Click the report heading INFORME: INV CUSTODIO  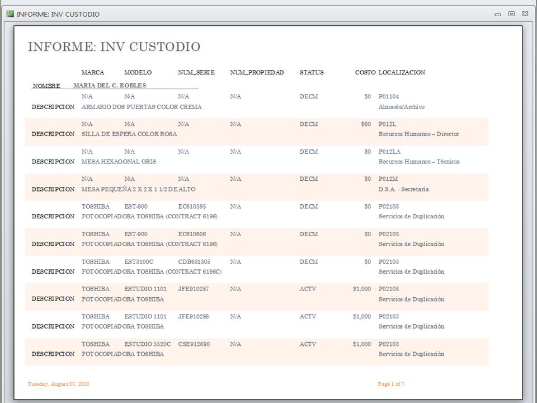(x=114, y=47)
